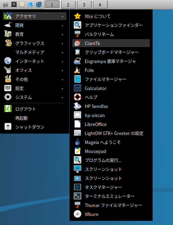Click the Mageia へようこそ label
173x225 pixels.
click(x=102, y=142)
